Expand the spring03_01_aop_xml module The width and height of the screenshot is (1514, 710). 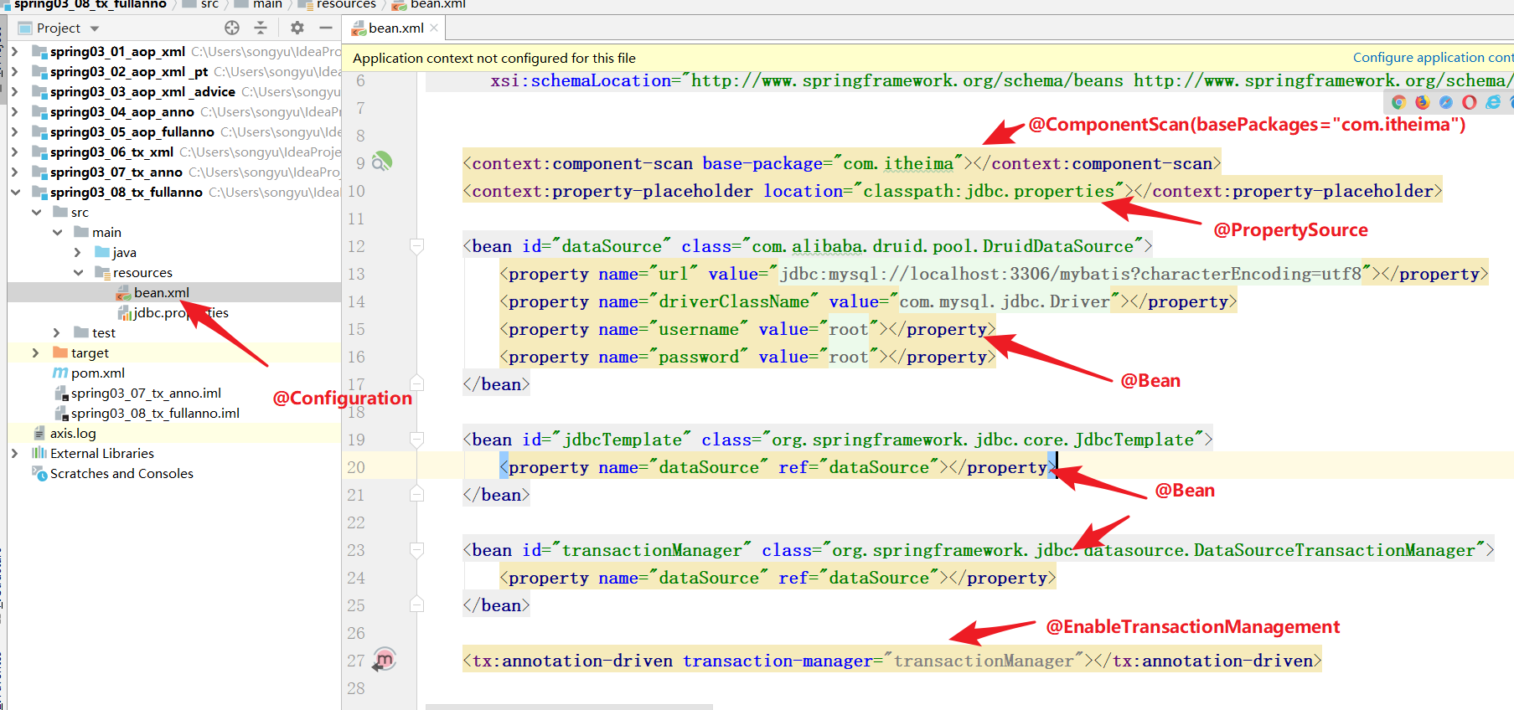(x=15, y=51)
